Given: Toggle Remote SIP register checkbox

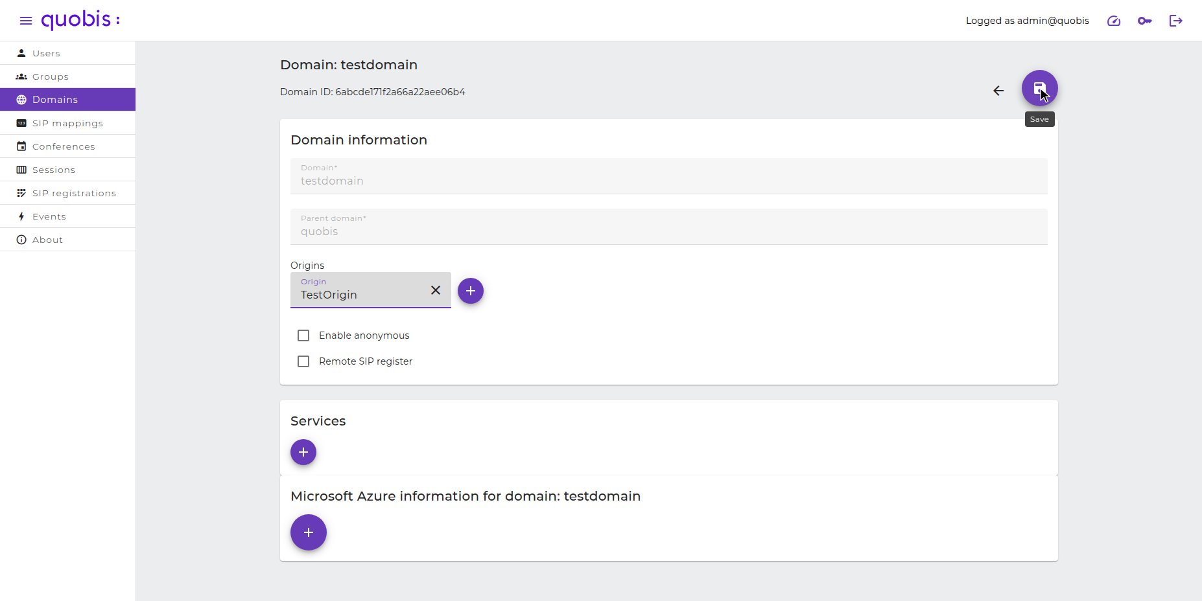Looking at the screenshot, I should [x=303, y=361].
